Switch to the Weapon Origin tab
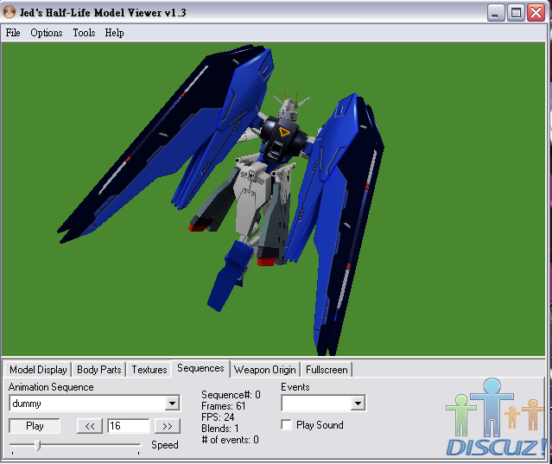Image resolution: width=552 pixels, height=464 pixels. coord(264,370)
